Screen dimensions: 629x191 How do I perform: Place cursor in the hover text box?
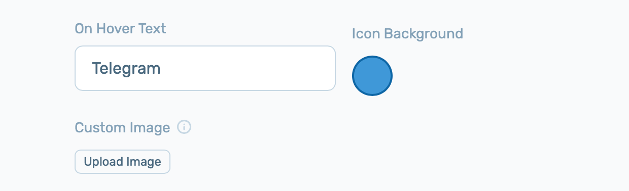coord(205,68)
